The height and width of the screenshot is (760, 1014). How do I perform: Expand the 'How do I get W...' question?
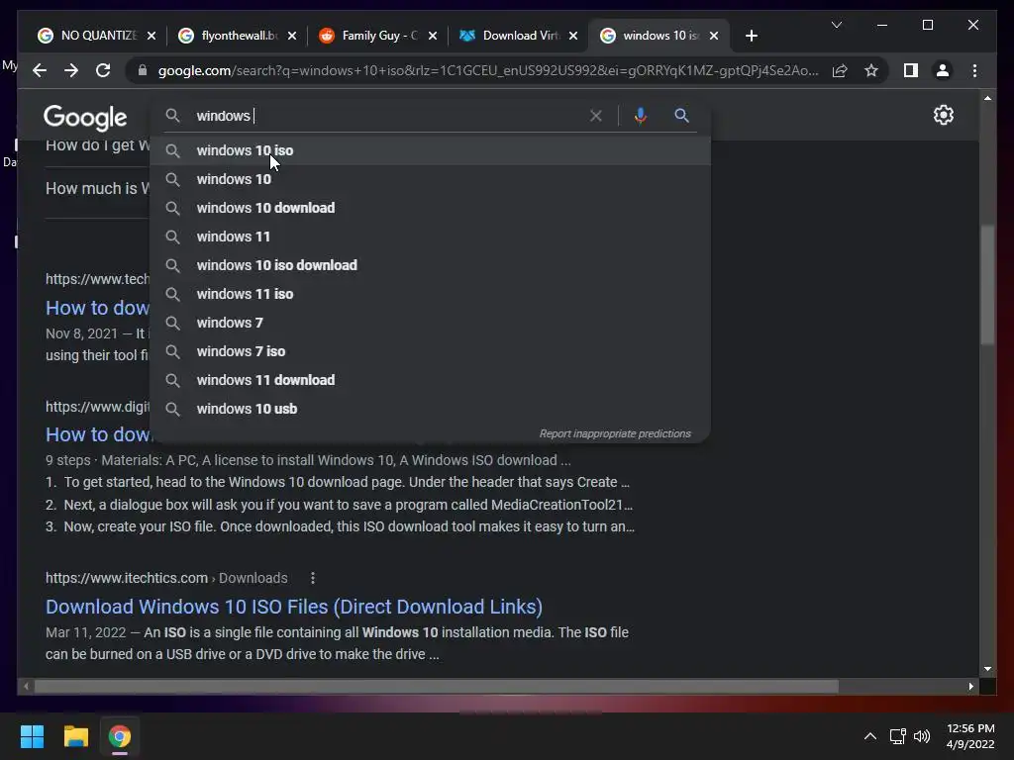[97, 145]
